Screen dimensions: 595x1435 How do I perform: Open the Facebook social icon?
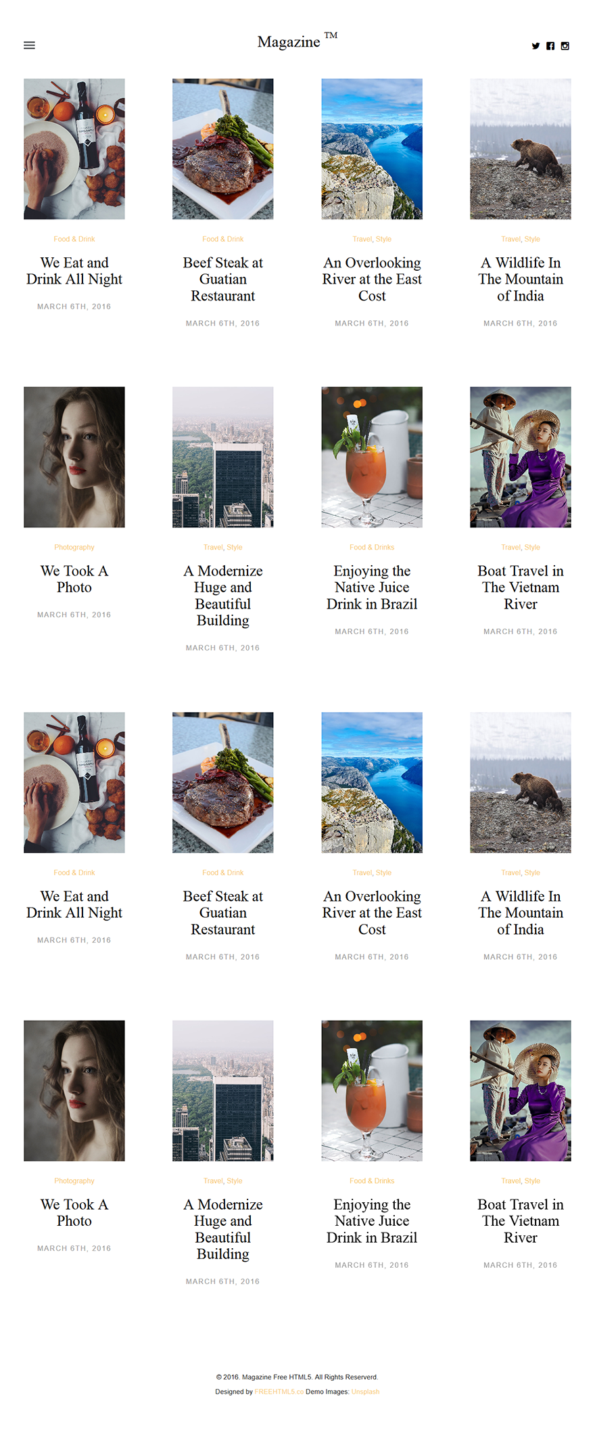pos(550,46)
